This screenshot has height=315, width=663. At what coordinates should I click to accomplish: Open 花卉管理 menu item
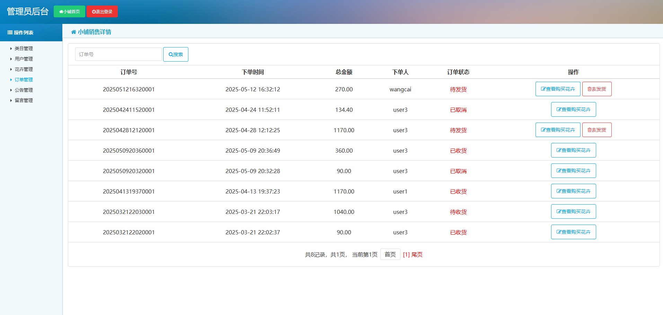coord(24,69)
